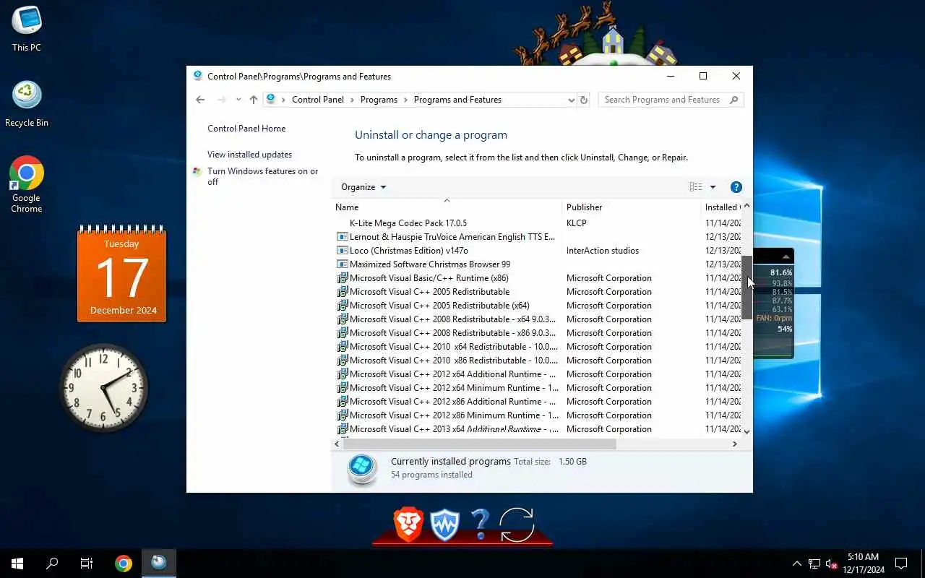Image resolution: width=925 pixels, height=578 pixels.
Task: Expand the More view options arrow
Action: pos(713,187)
